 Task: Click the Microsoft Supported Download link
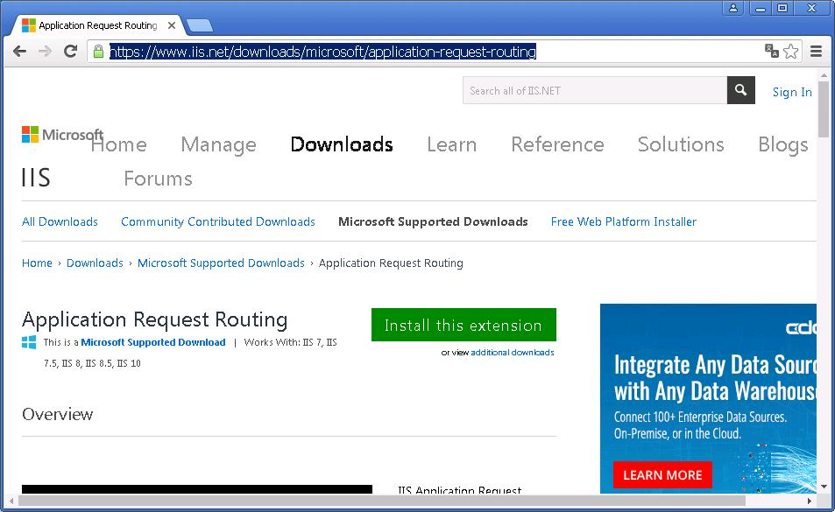pos(152,342)
